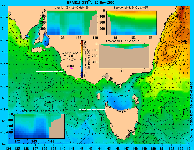Click the -39 label under the lon=148 inset

tap(121, 71)
